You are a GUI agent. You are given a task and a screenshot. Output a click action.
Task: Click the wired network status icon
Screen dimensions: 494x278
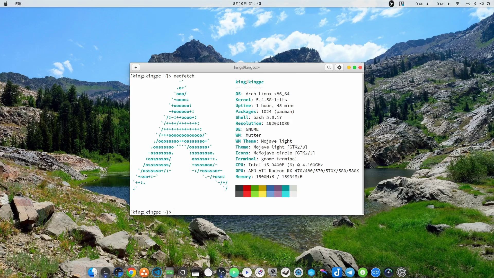coord(468,4)
